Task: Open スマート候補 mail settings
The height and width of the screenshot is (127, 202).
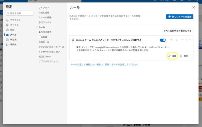Action: click(x=45, y=17)
